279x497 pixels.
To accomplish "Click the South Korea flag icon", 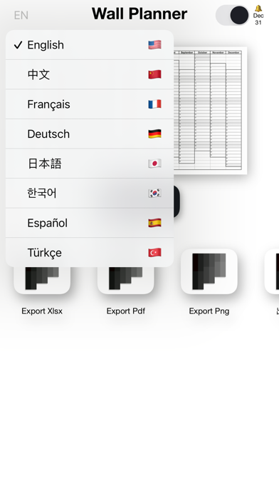I will [155, 193].
